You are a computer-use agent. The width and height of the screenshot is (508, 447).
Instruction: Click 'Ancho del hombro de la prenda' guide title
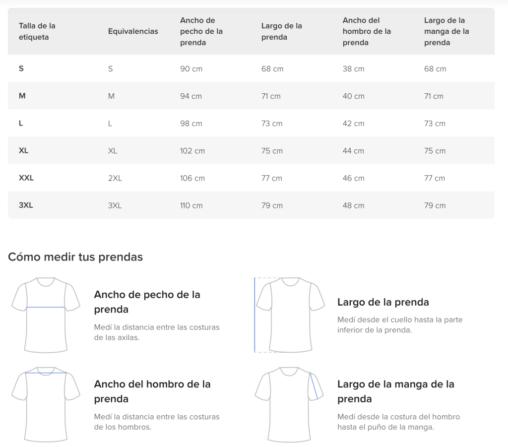[x=152, y=391]
